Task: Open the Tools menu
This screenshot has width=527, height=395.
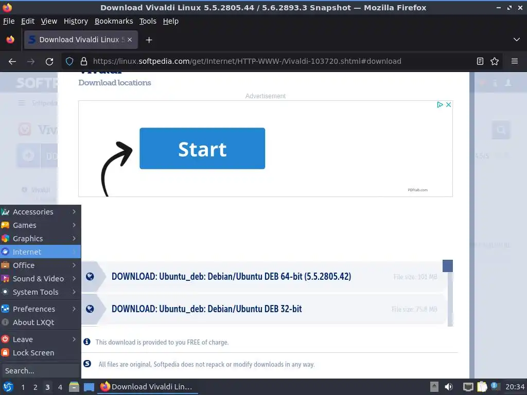Action: click(148, 21)
